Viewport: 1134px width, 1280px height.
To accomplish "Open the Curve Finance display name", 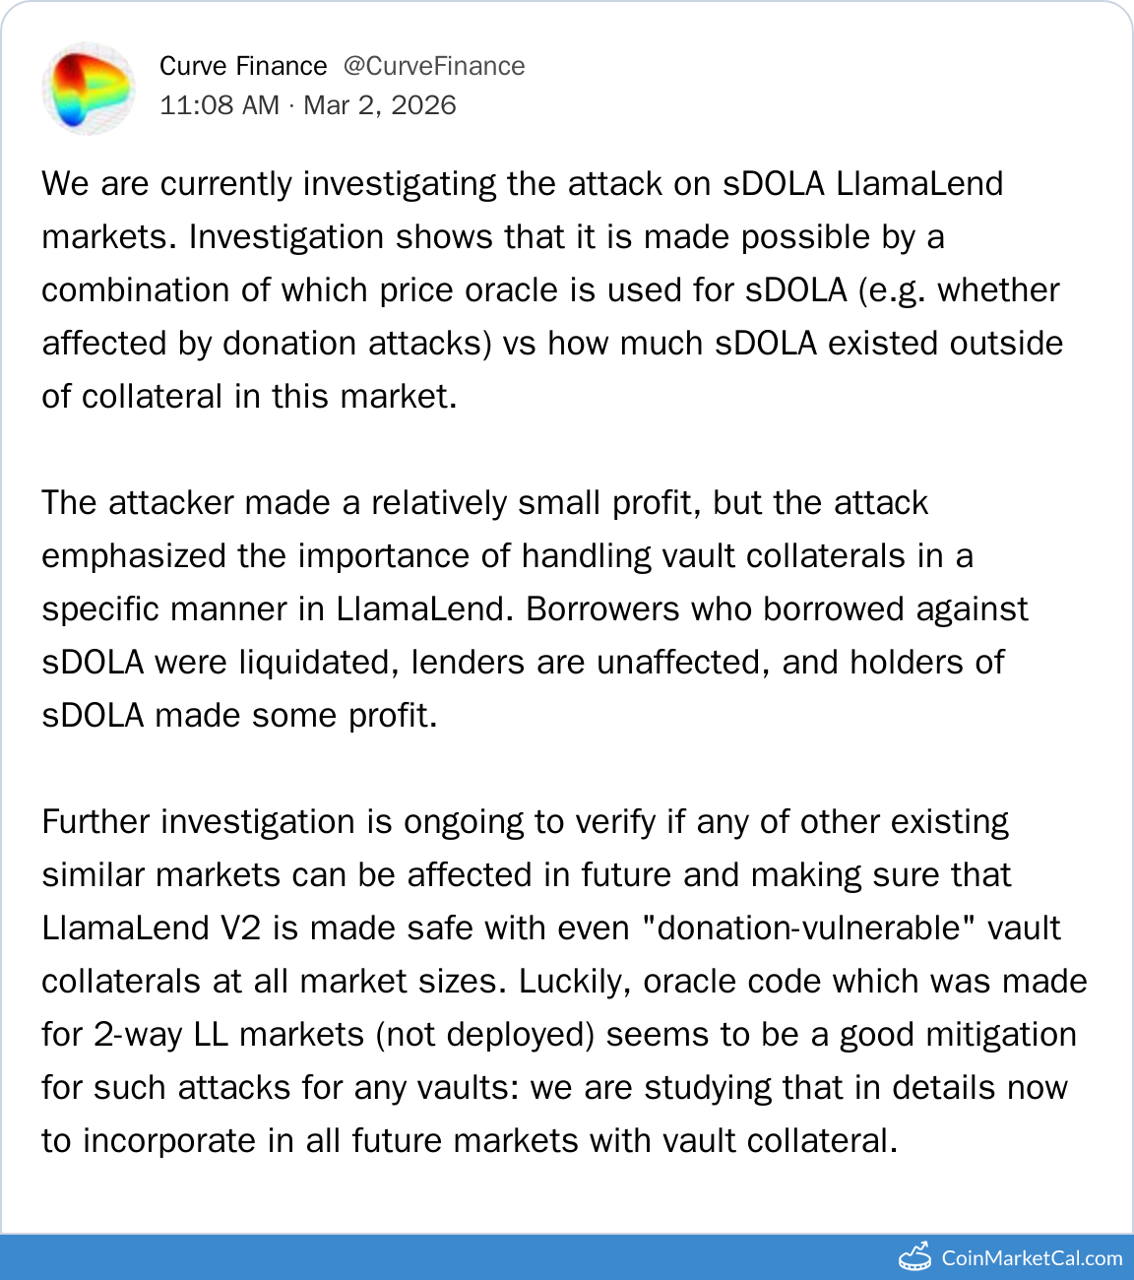I will [243, 66].
